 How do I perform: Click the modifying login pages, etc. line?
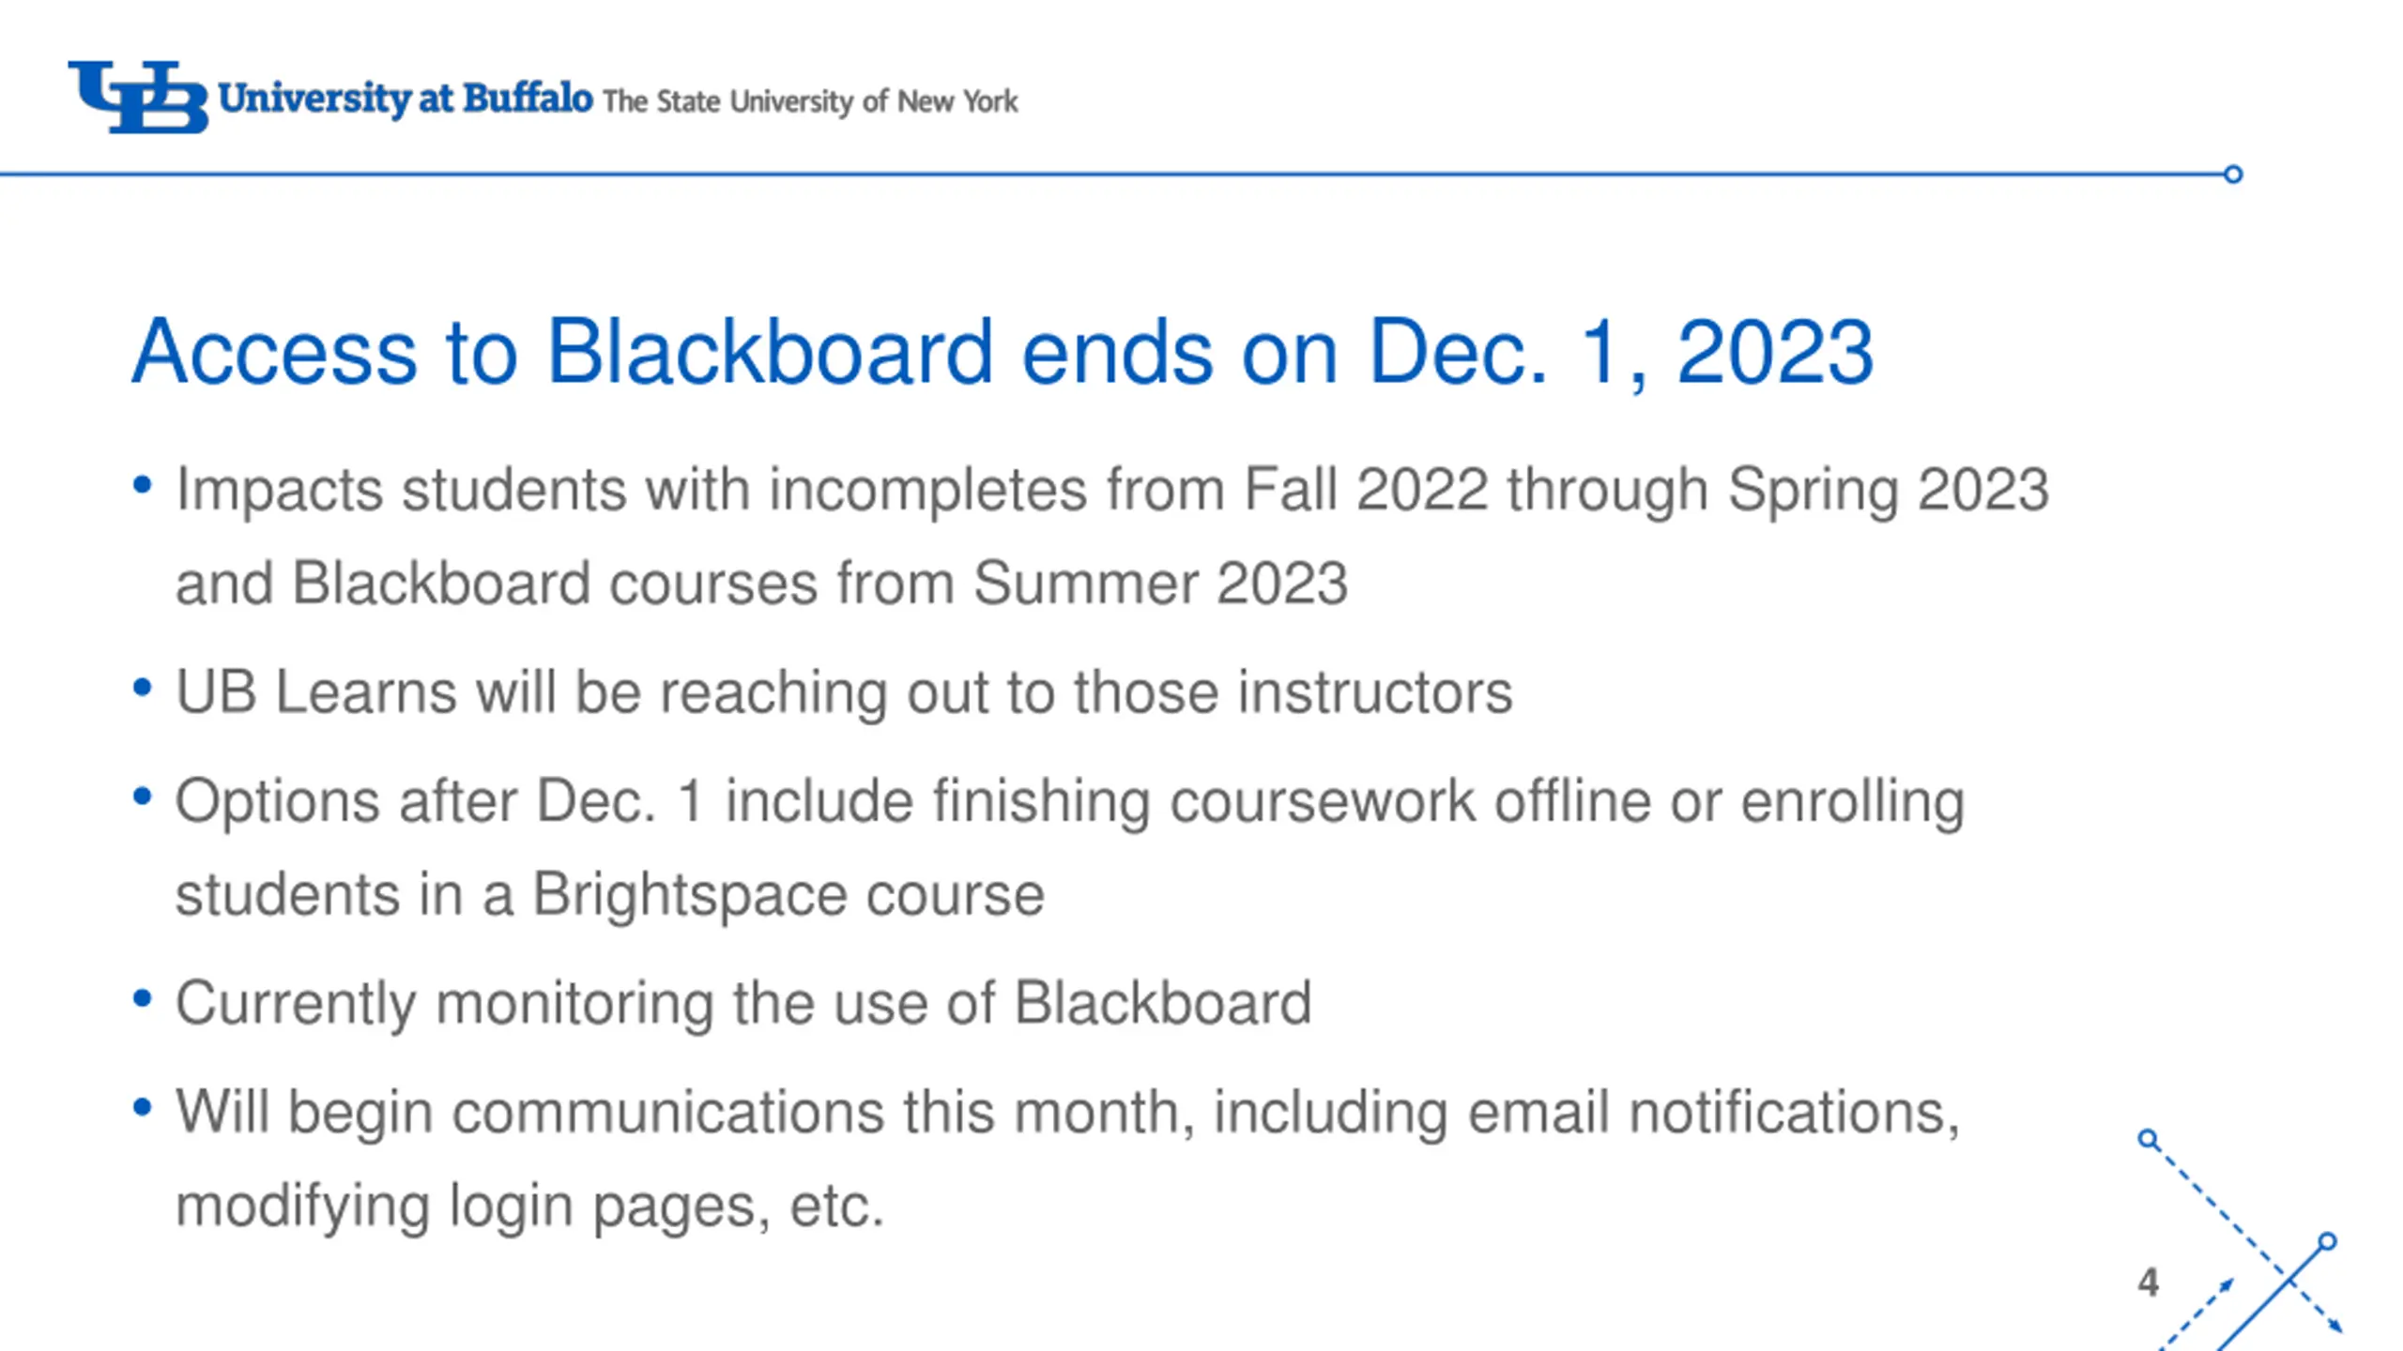point(530,1207)
